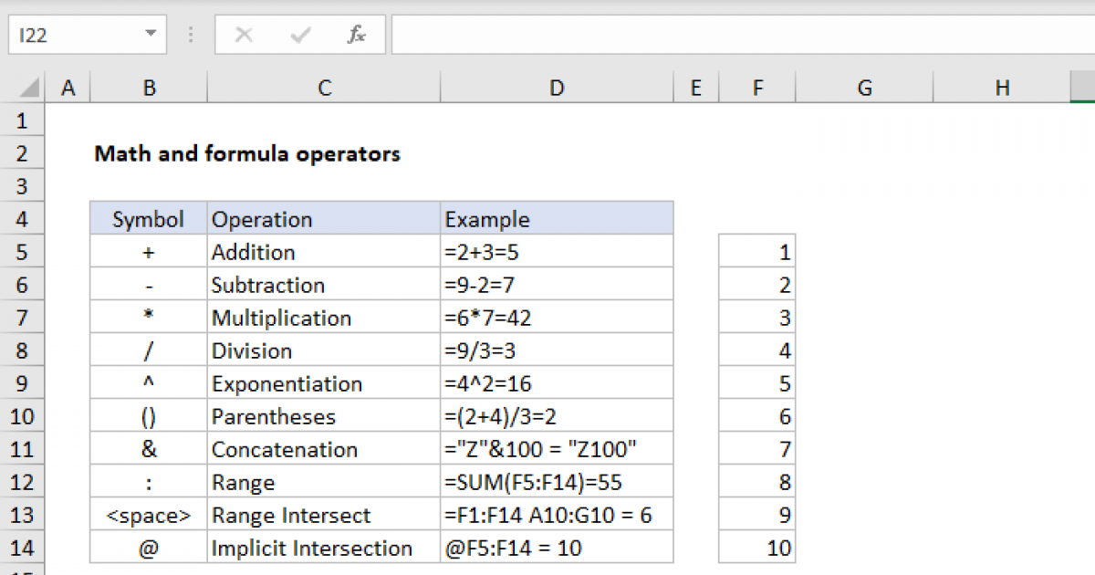Click row 14 header
The height and width of the screenshot is (575, 1095).
coord(23,548)
